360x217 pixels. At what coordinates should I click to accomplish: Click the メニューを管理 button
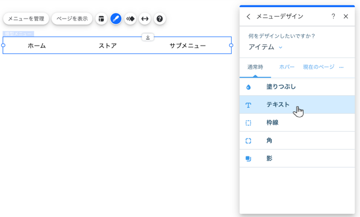pos(26,19)
